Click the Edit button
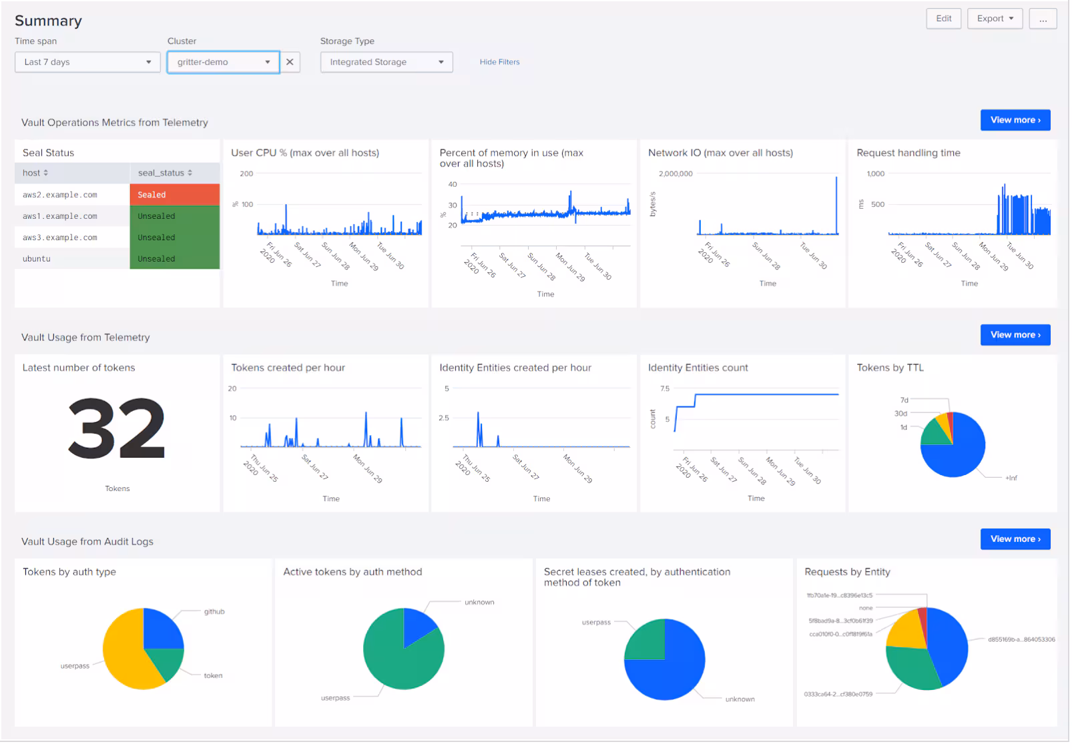The width and height of the screenshot is (1072, 750). point(943,19)
